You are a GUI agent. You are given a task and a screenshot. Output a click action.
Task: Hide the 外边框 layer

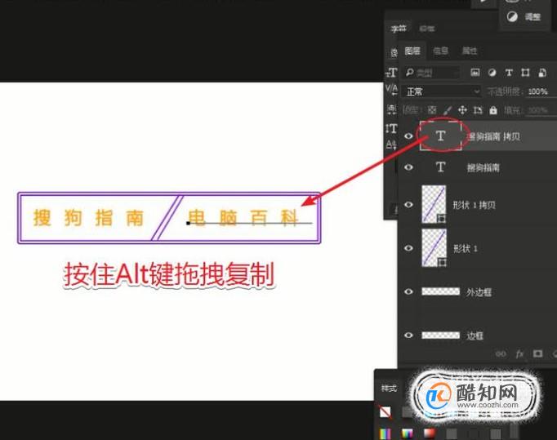[408, 291]
